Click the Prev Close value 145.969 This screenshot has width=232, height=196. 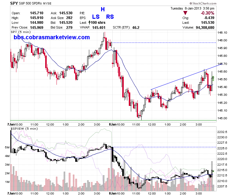(37, 28)
